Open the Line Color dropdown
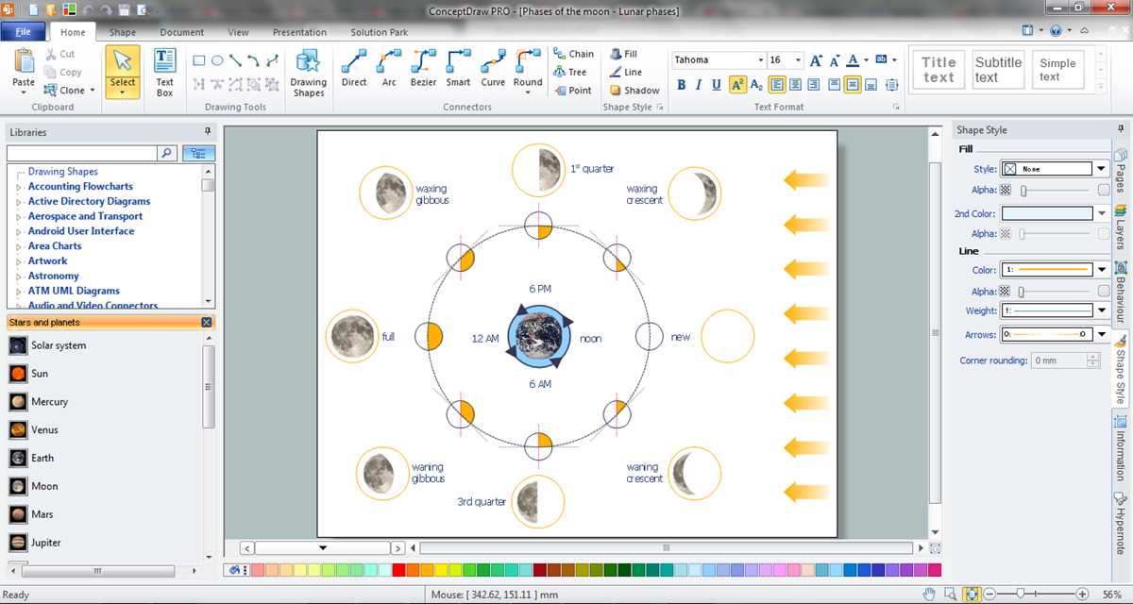 (x=1101, y=270)
